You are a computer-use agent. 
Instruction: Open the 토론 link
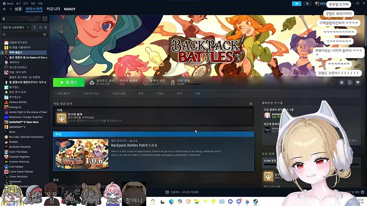pos(141,94)
